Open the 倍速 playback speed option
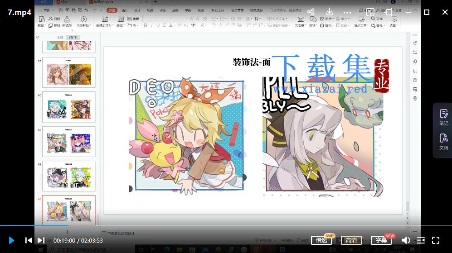This screenshot has width=452, height=253. pyautogui.click(x=321, y=240)
